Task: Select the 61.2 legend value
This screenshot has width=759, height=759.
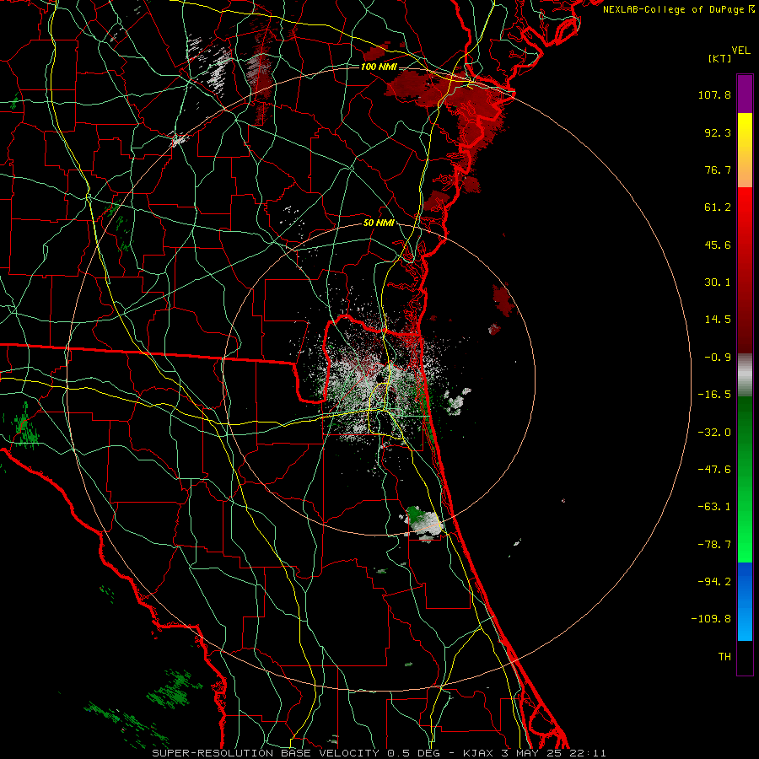Action: [718, 207]
